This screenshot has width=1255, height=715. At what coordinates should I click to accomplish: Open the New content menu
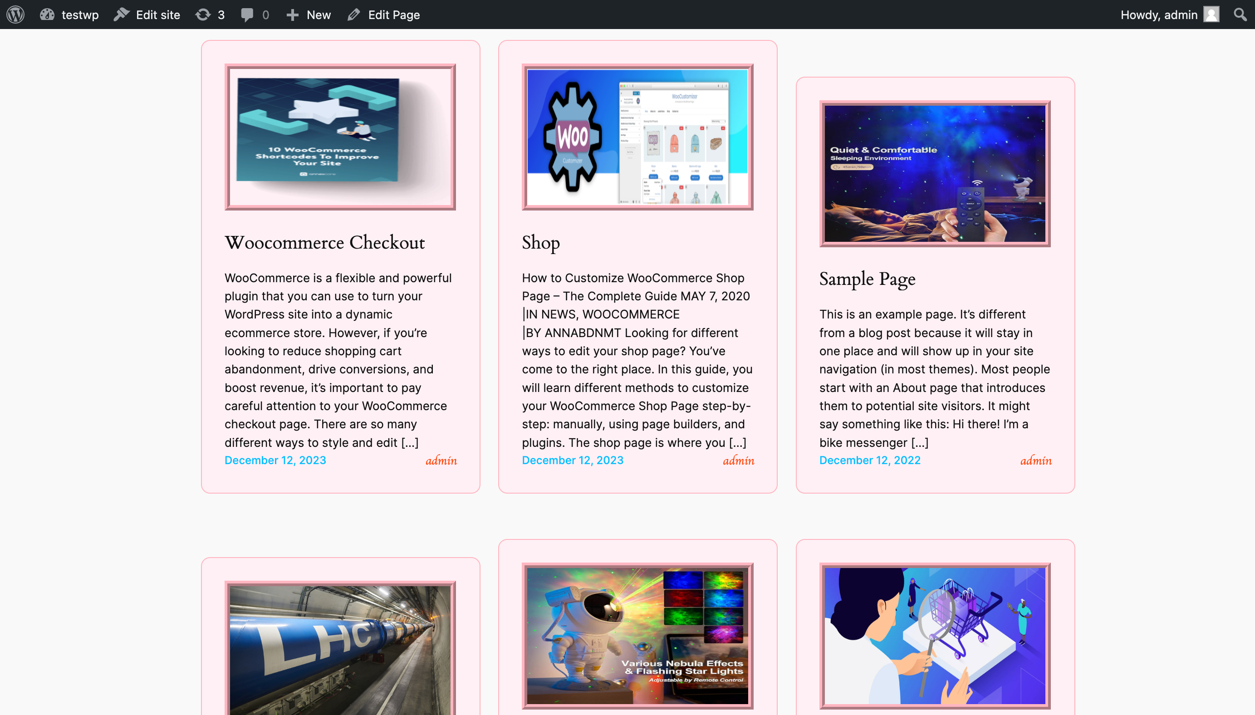pyautogui.click(x=309, y=15)
